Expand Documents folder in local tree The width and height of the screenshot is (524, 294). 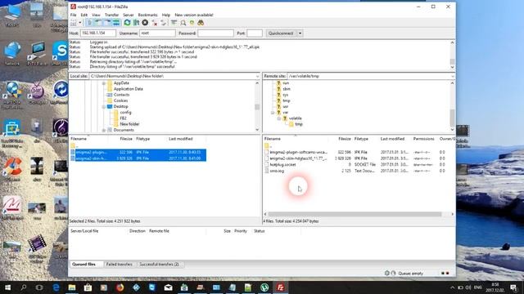104,130
